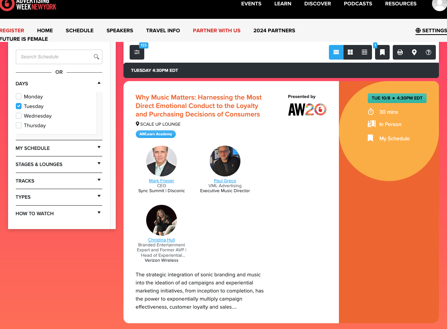Click Mark Frieser's headshot photo
The width and height of the screenshot is (447, 329).
tap(161, 161)
